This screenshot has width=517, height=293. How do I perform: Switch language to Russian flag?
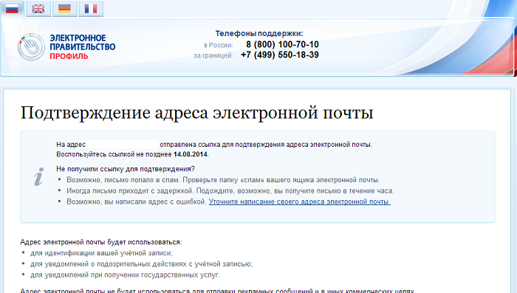tap(12, 9)
